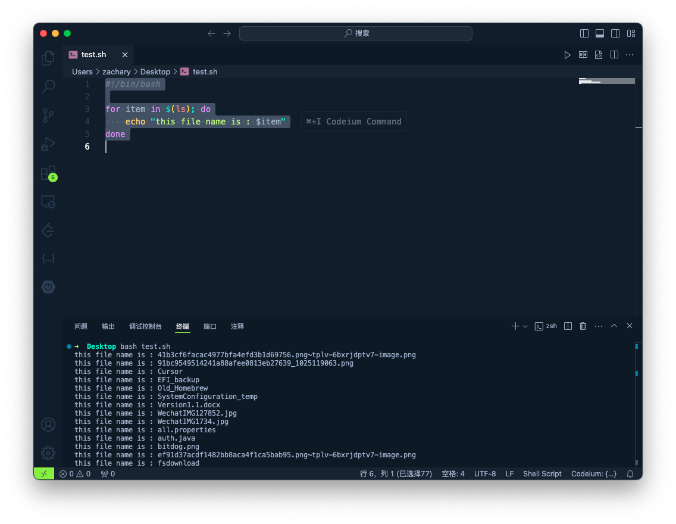Switch to the 问题 panel tab
The width and height of the screenshot is (676, 524).
click(81, 326)
